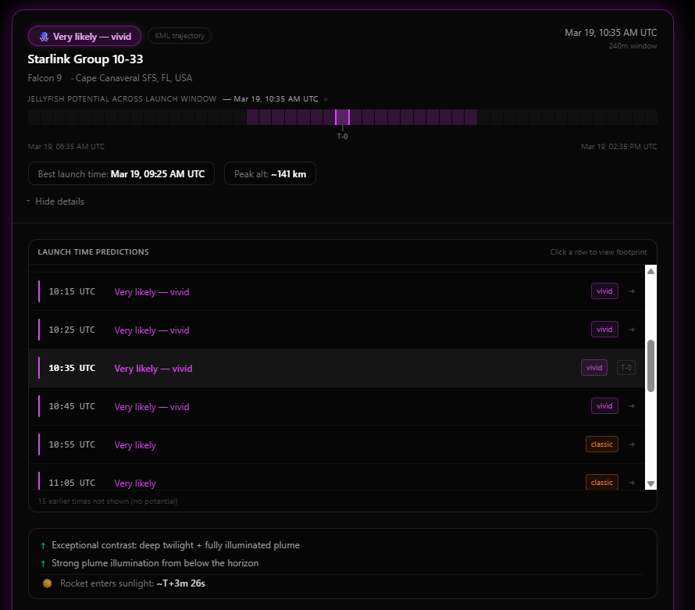Screen dimensions: 695x610
Task: Click the vivid tag on the 10:35 UTC row
Action: (594, 368)
